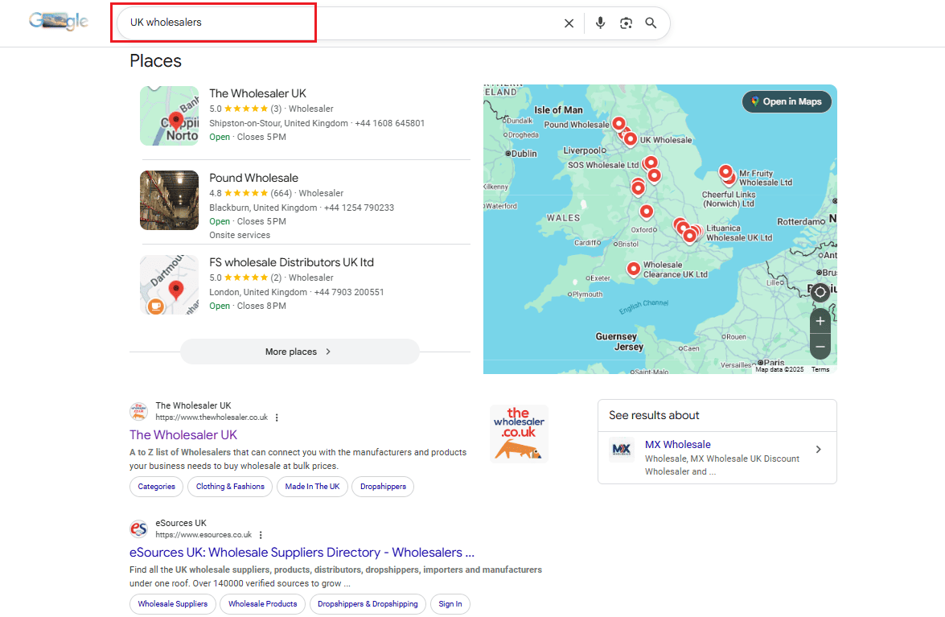Expand MX Wholesale results chevron

818,450
